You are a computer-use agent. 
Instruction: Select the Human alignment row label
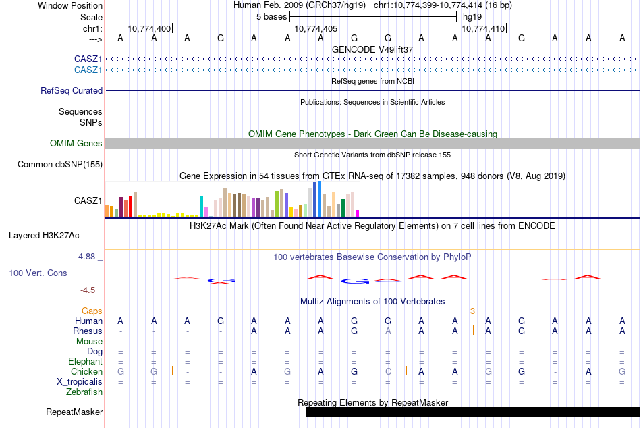[x=88, y=321]
